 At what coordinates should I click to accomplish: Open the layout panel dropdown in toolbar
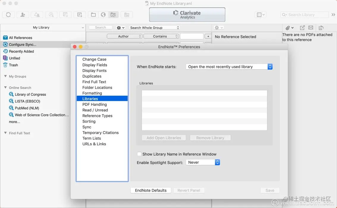click(261, 15)
